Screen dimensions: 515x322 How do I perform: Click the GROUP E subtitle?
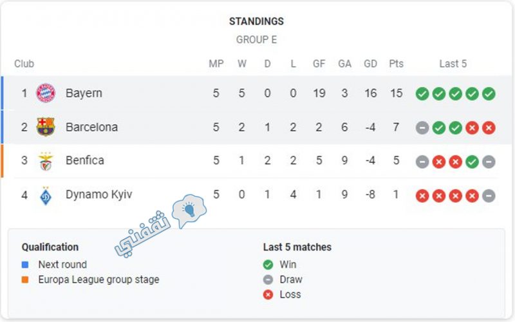pos(256,40)
